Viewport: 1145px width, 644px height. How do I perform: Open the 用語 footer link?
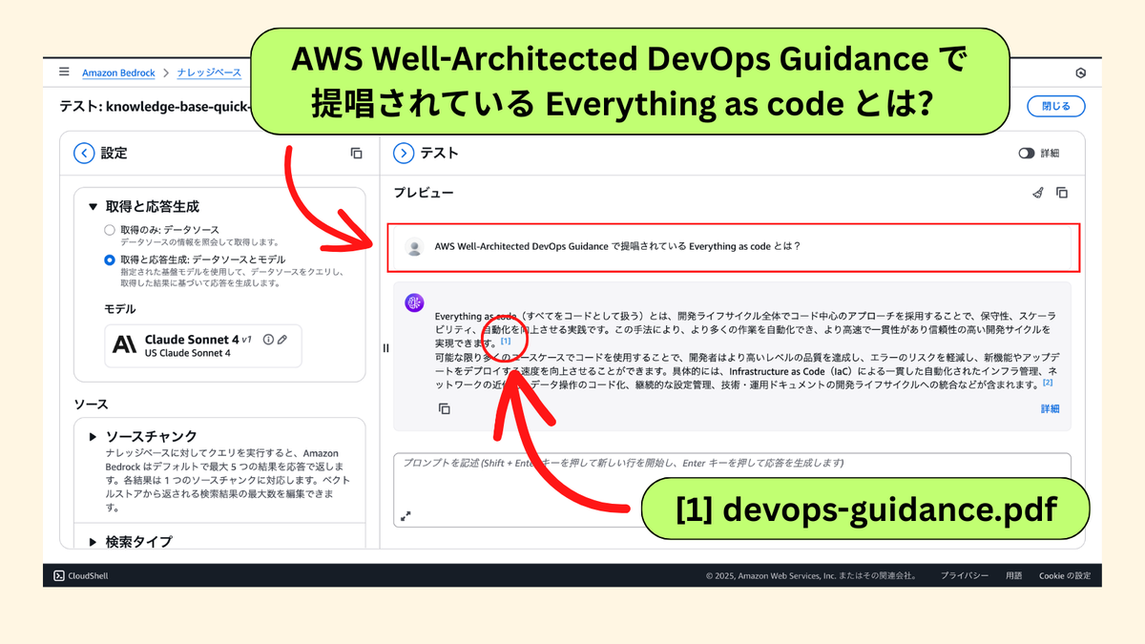(1013, 575)
